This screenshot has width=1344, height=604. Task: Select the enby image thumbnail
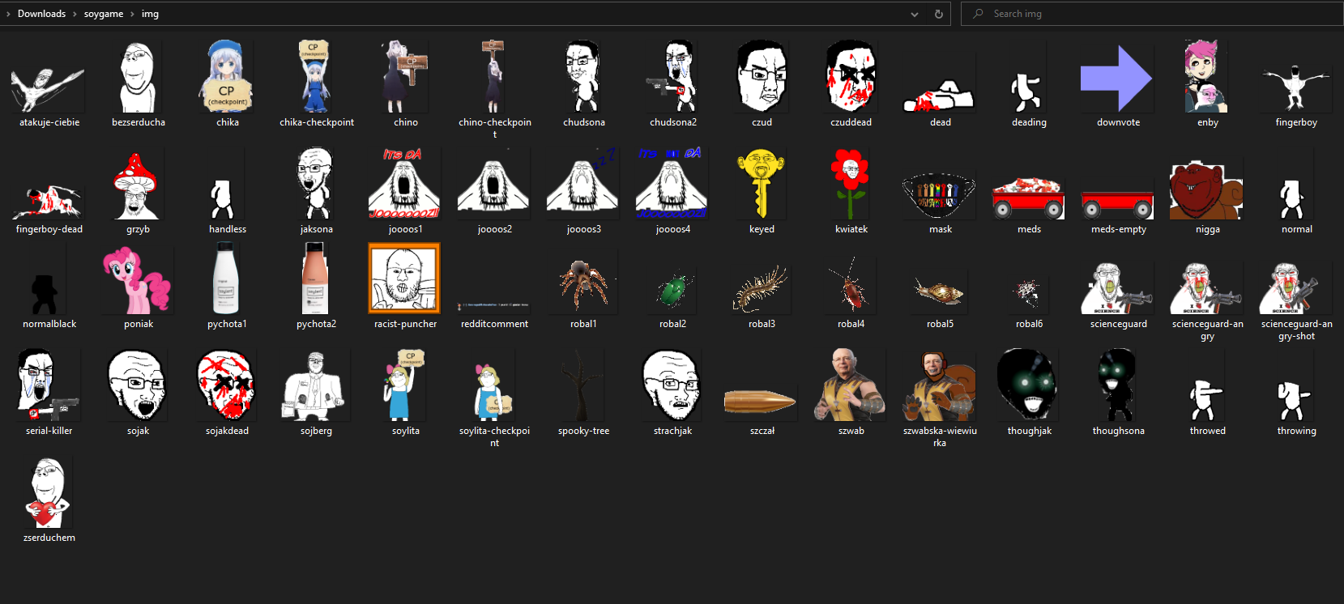[1206, 76]
